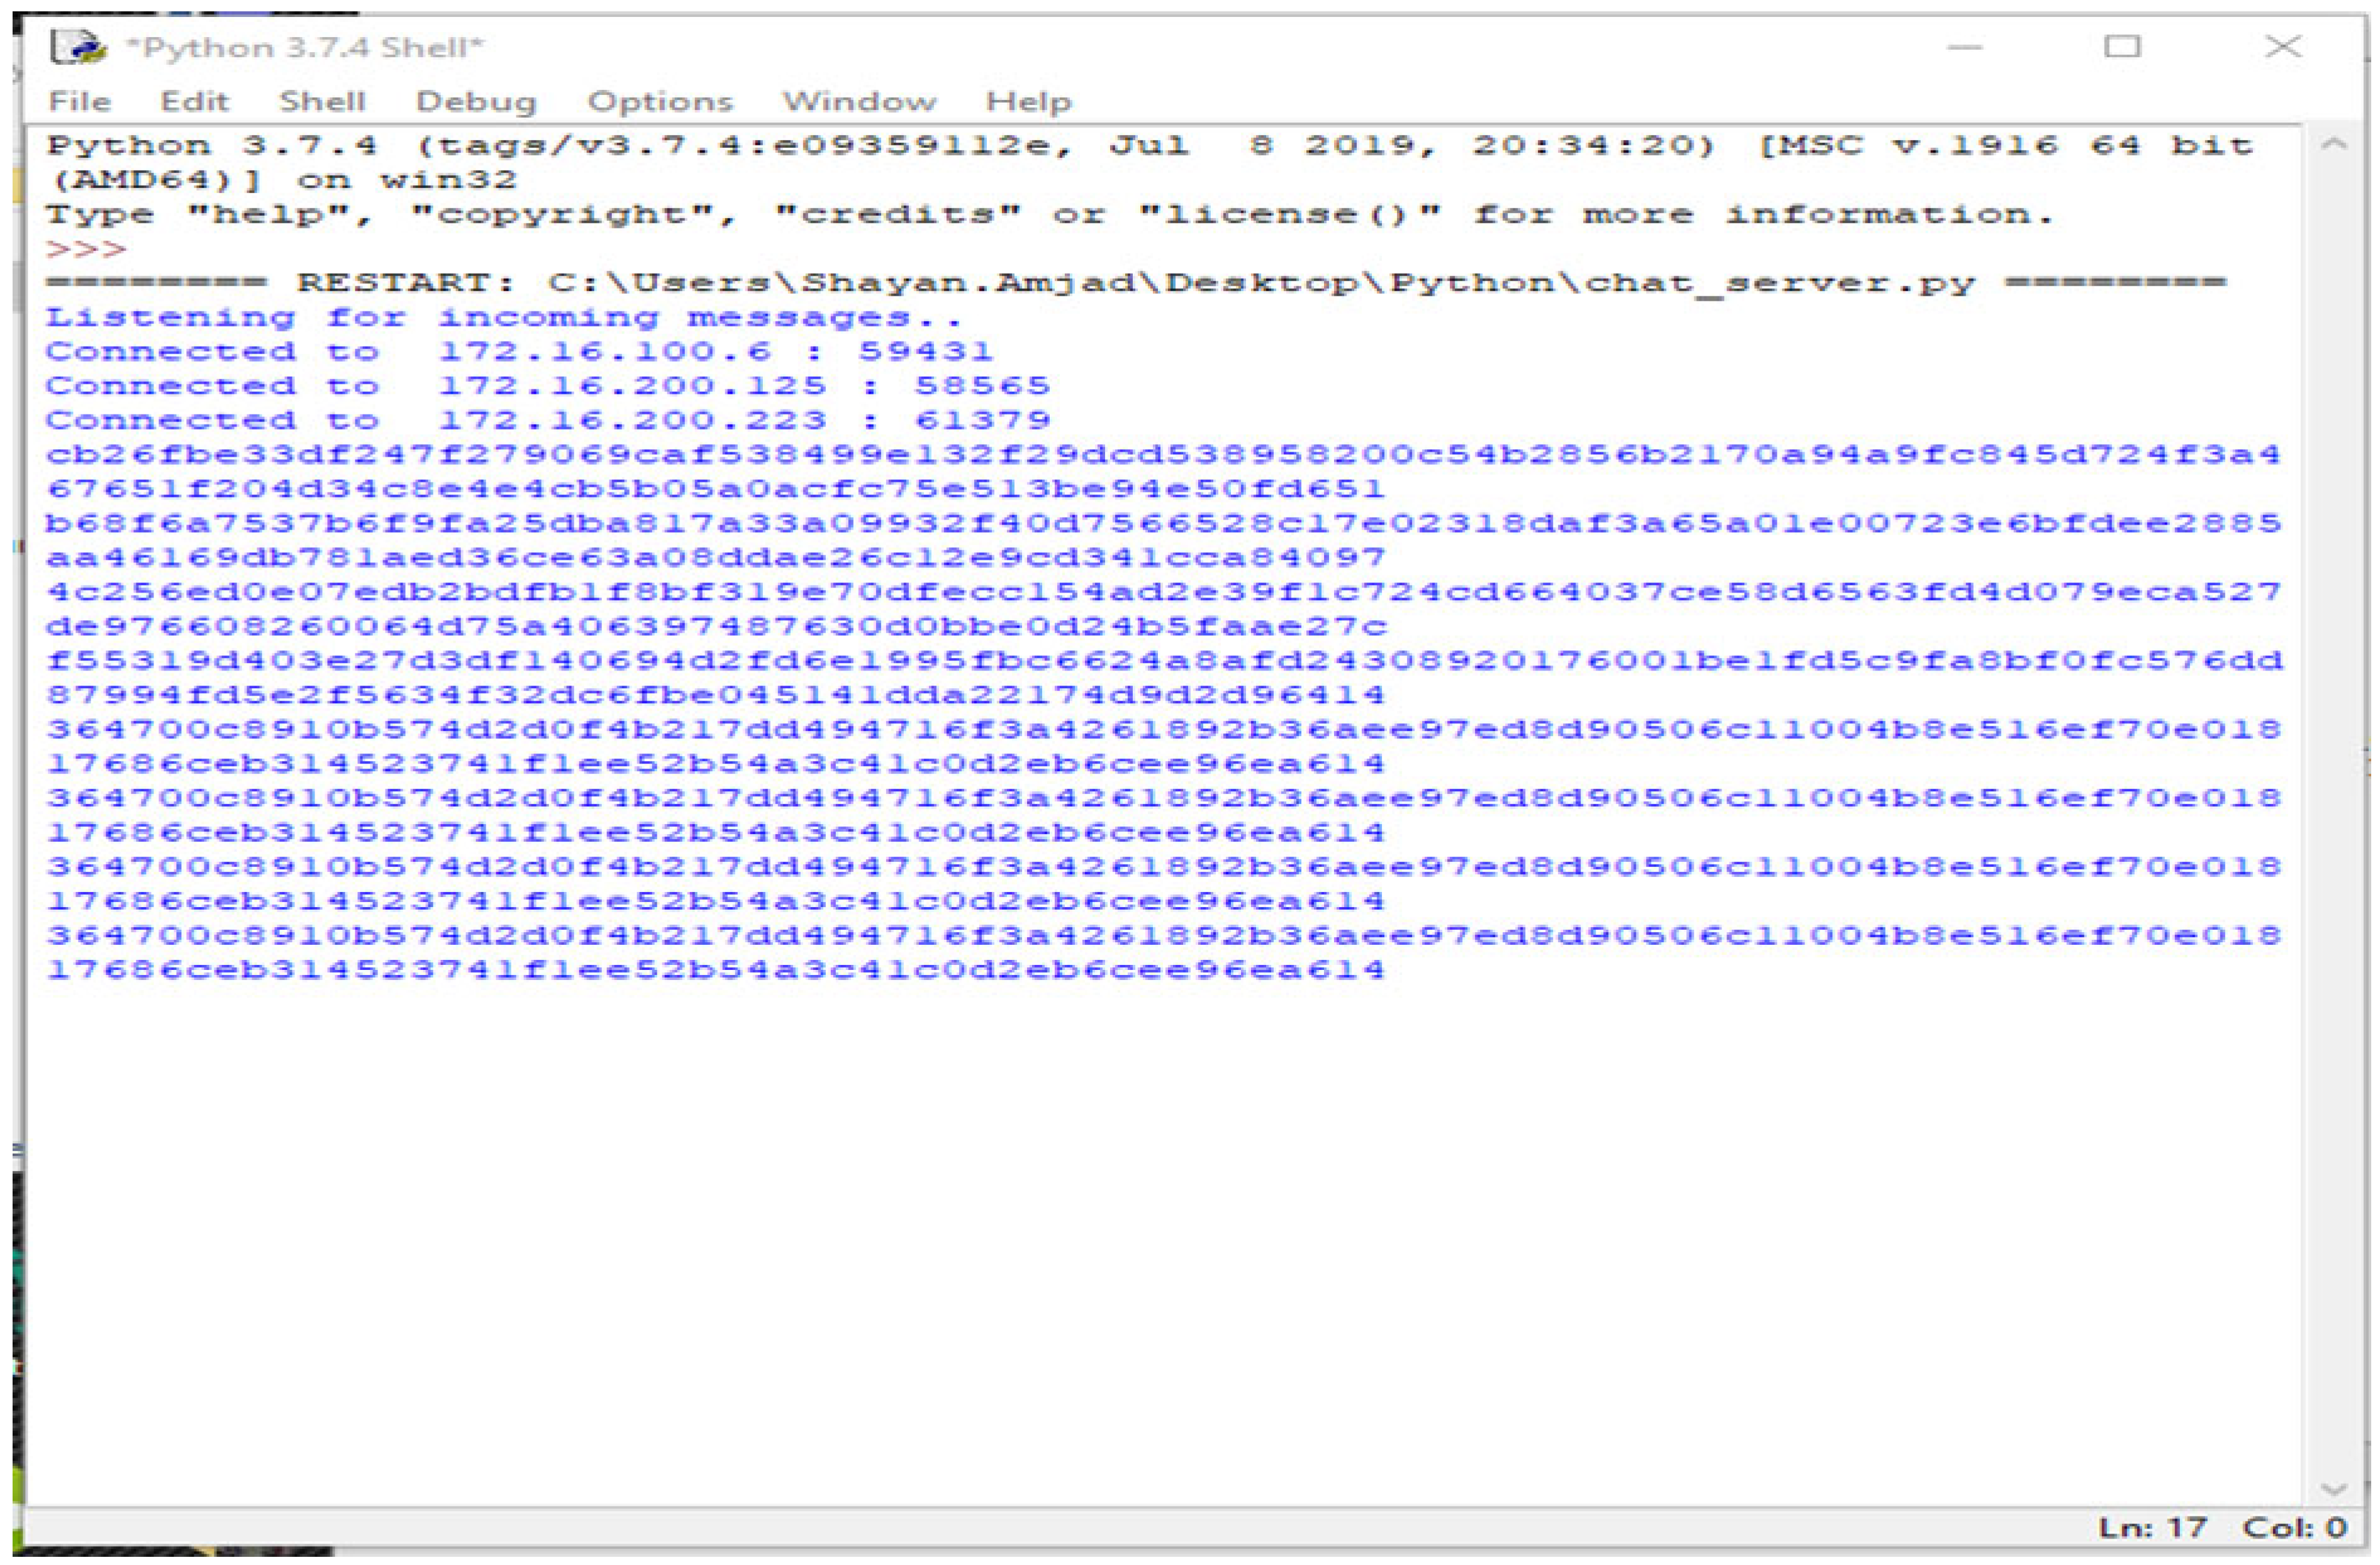Open the Shell menu
The image size is (2380, 1565).
point(322,101)
